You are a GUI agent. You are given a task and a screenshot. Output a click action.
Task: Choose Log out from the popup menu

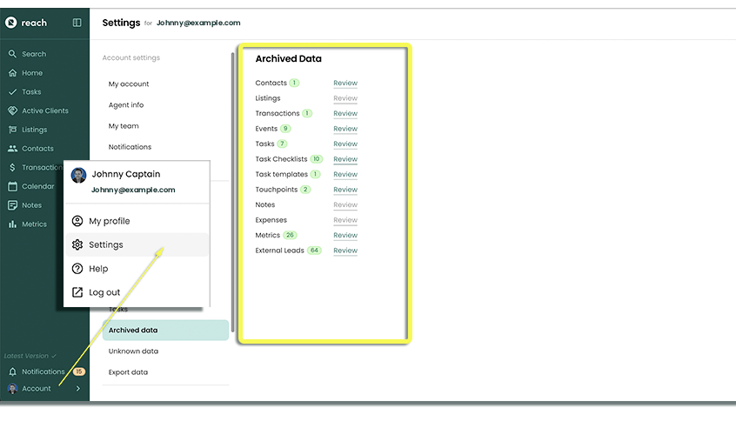click(x=104, y=292)
